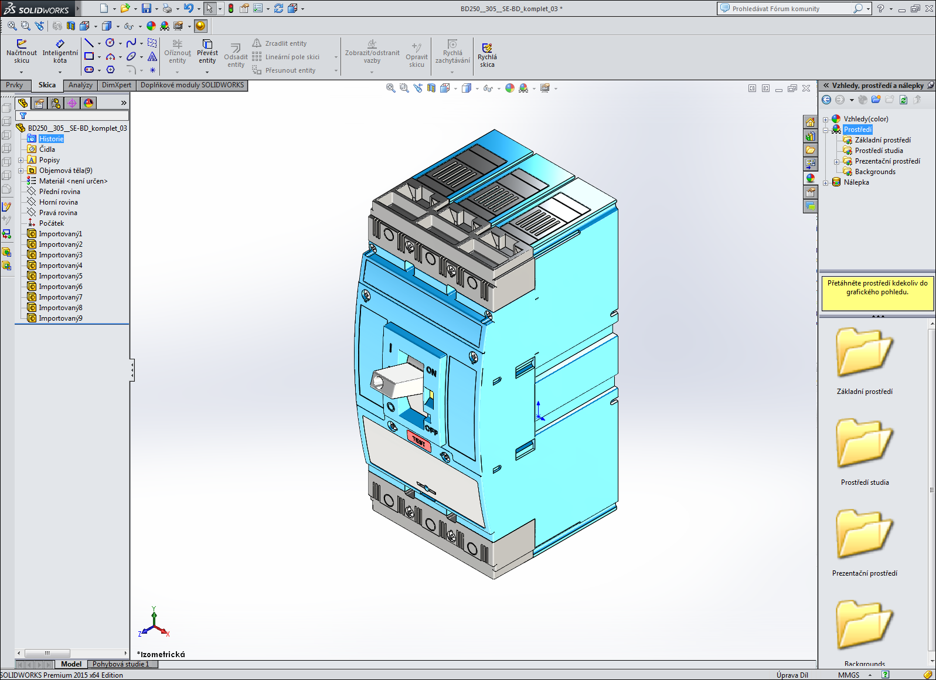Toggle the RealView golden sphere button
The width and height of the screenshot is (936, 680).
tap(201, 26)
